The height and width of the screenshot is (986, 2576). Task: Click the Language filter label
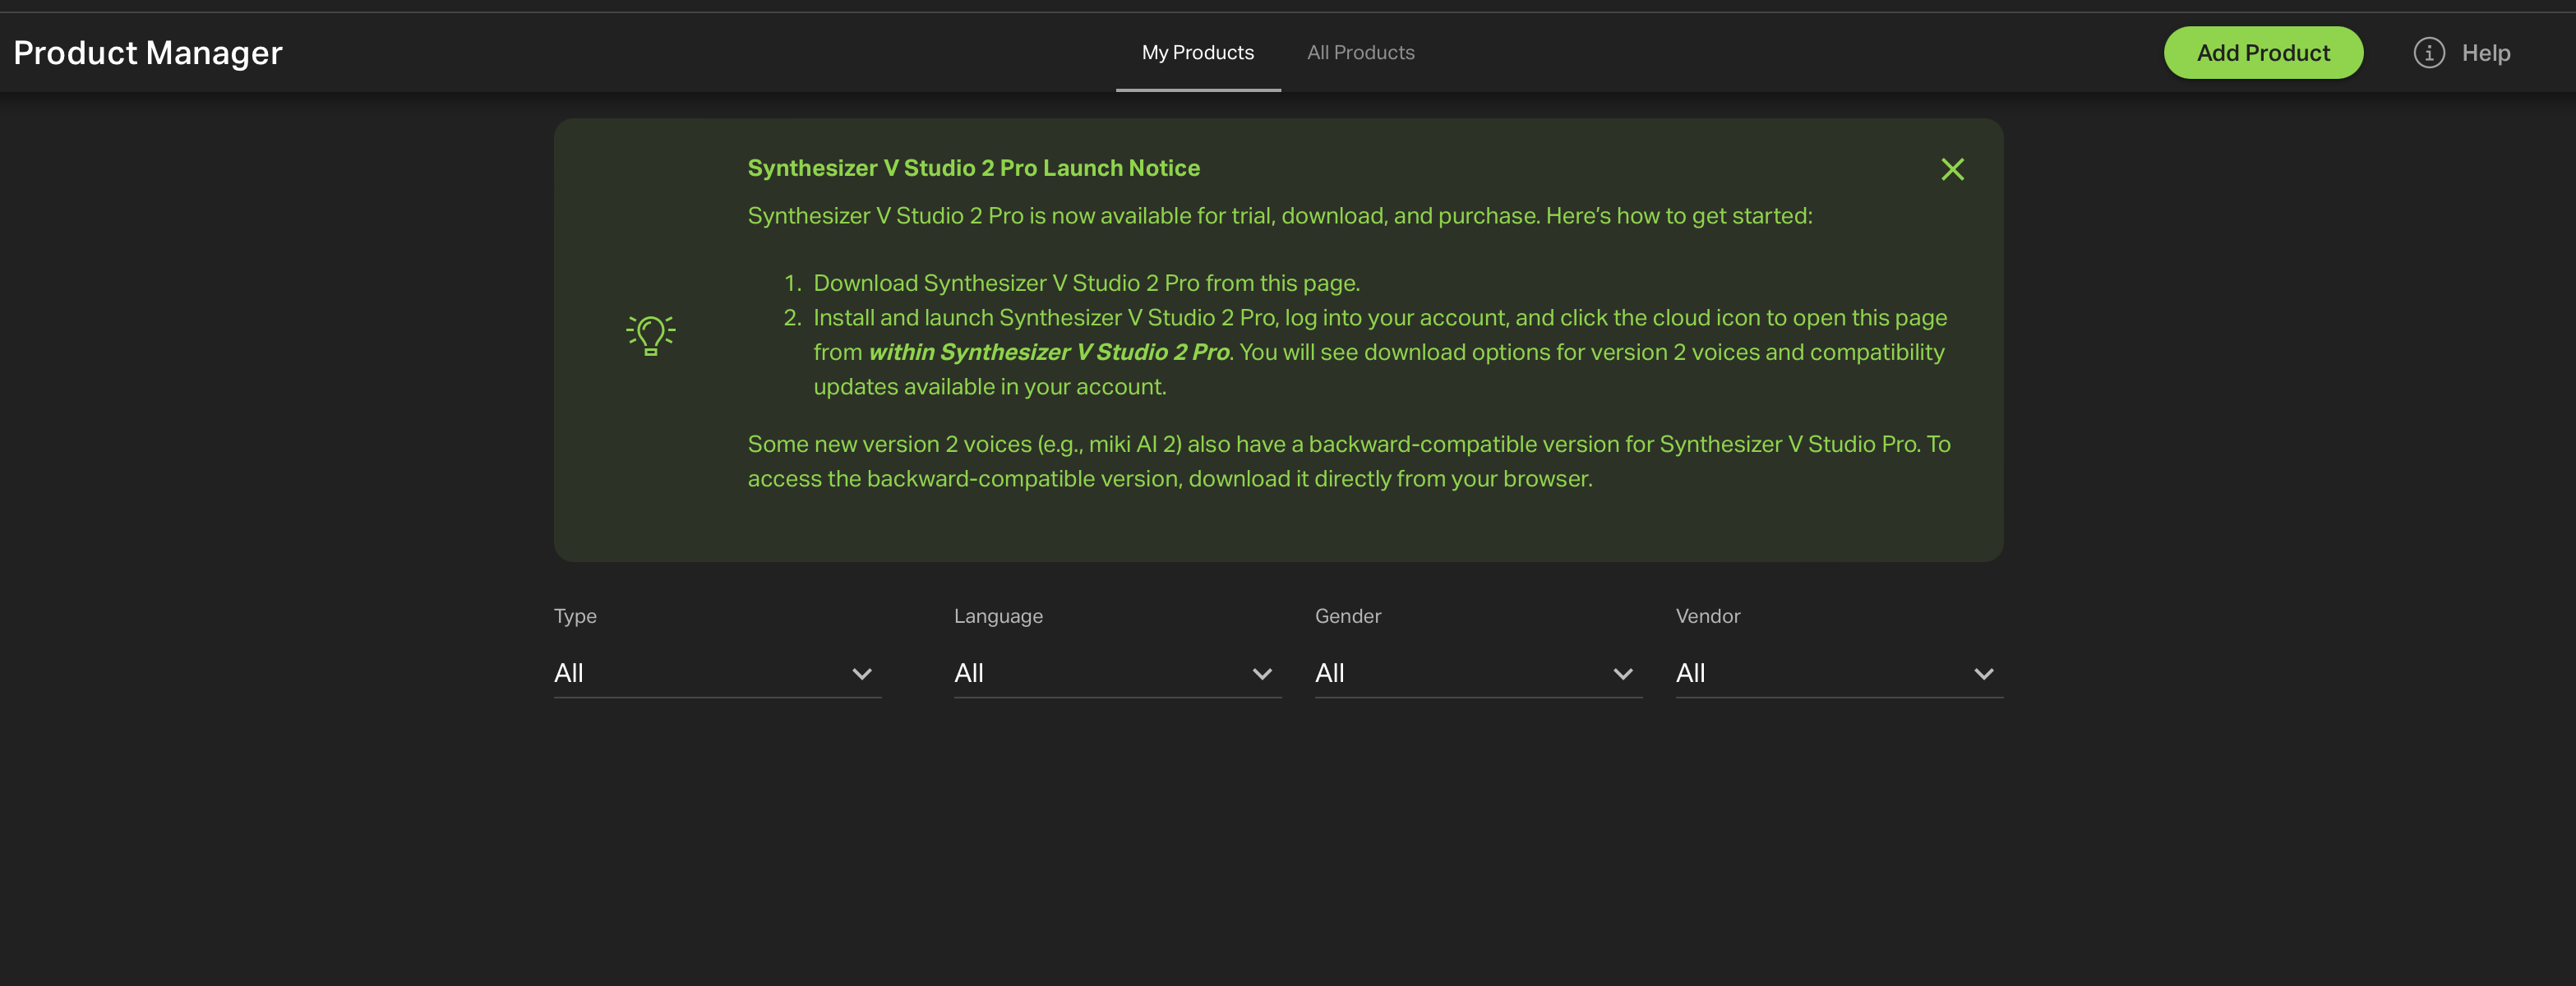998,616
